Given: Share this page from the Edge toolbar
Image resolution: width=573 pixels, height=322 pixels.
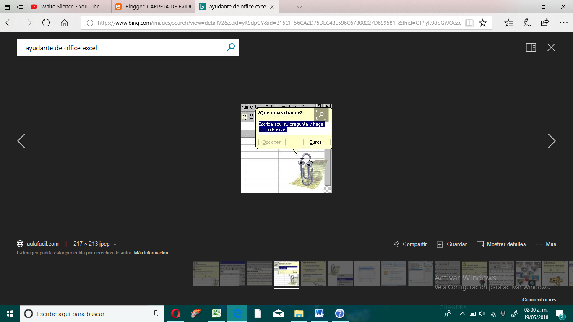Looking at the screenshot, I should coord(545,23).
